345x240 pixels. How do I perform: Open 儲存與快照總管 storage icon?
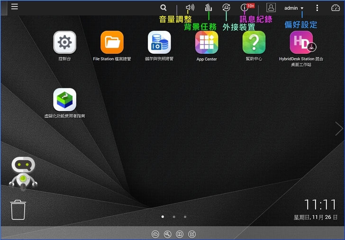pos(159,42)
